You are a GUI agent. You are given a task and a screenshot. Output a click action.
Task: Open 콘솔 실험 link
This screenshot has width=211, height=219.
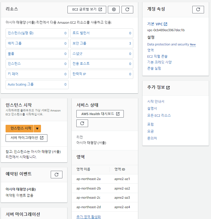[x=154, y=69]
